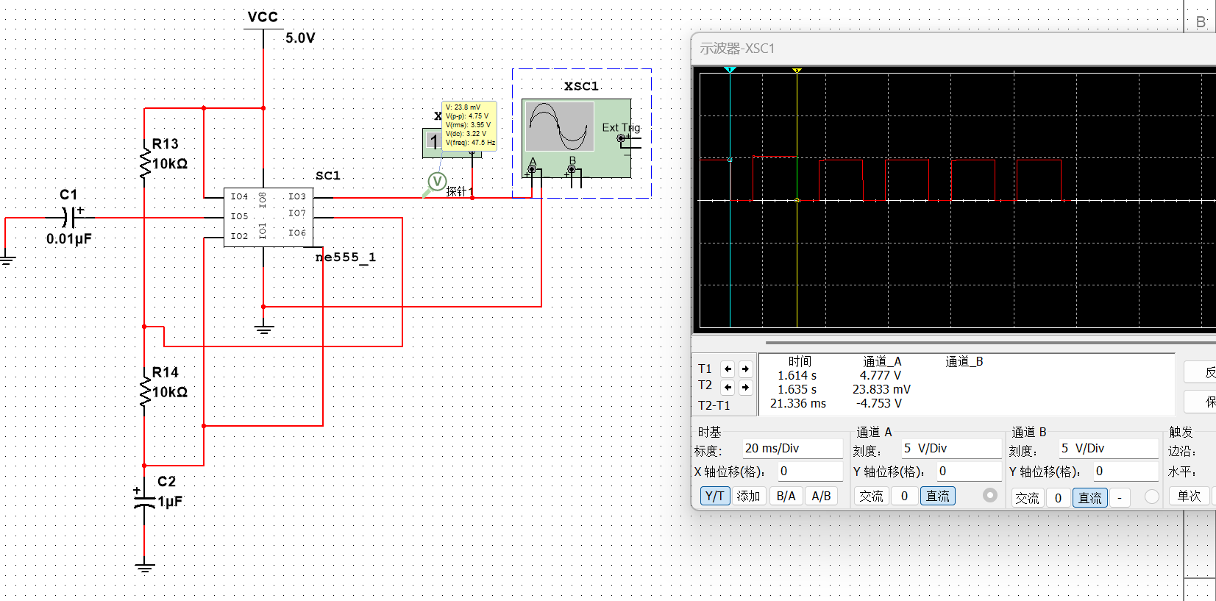Click the T2 time reading 1.635 s
Viewport: 1216px width, 601px height.
pyautogui.click(x=797, y=390)
